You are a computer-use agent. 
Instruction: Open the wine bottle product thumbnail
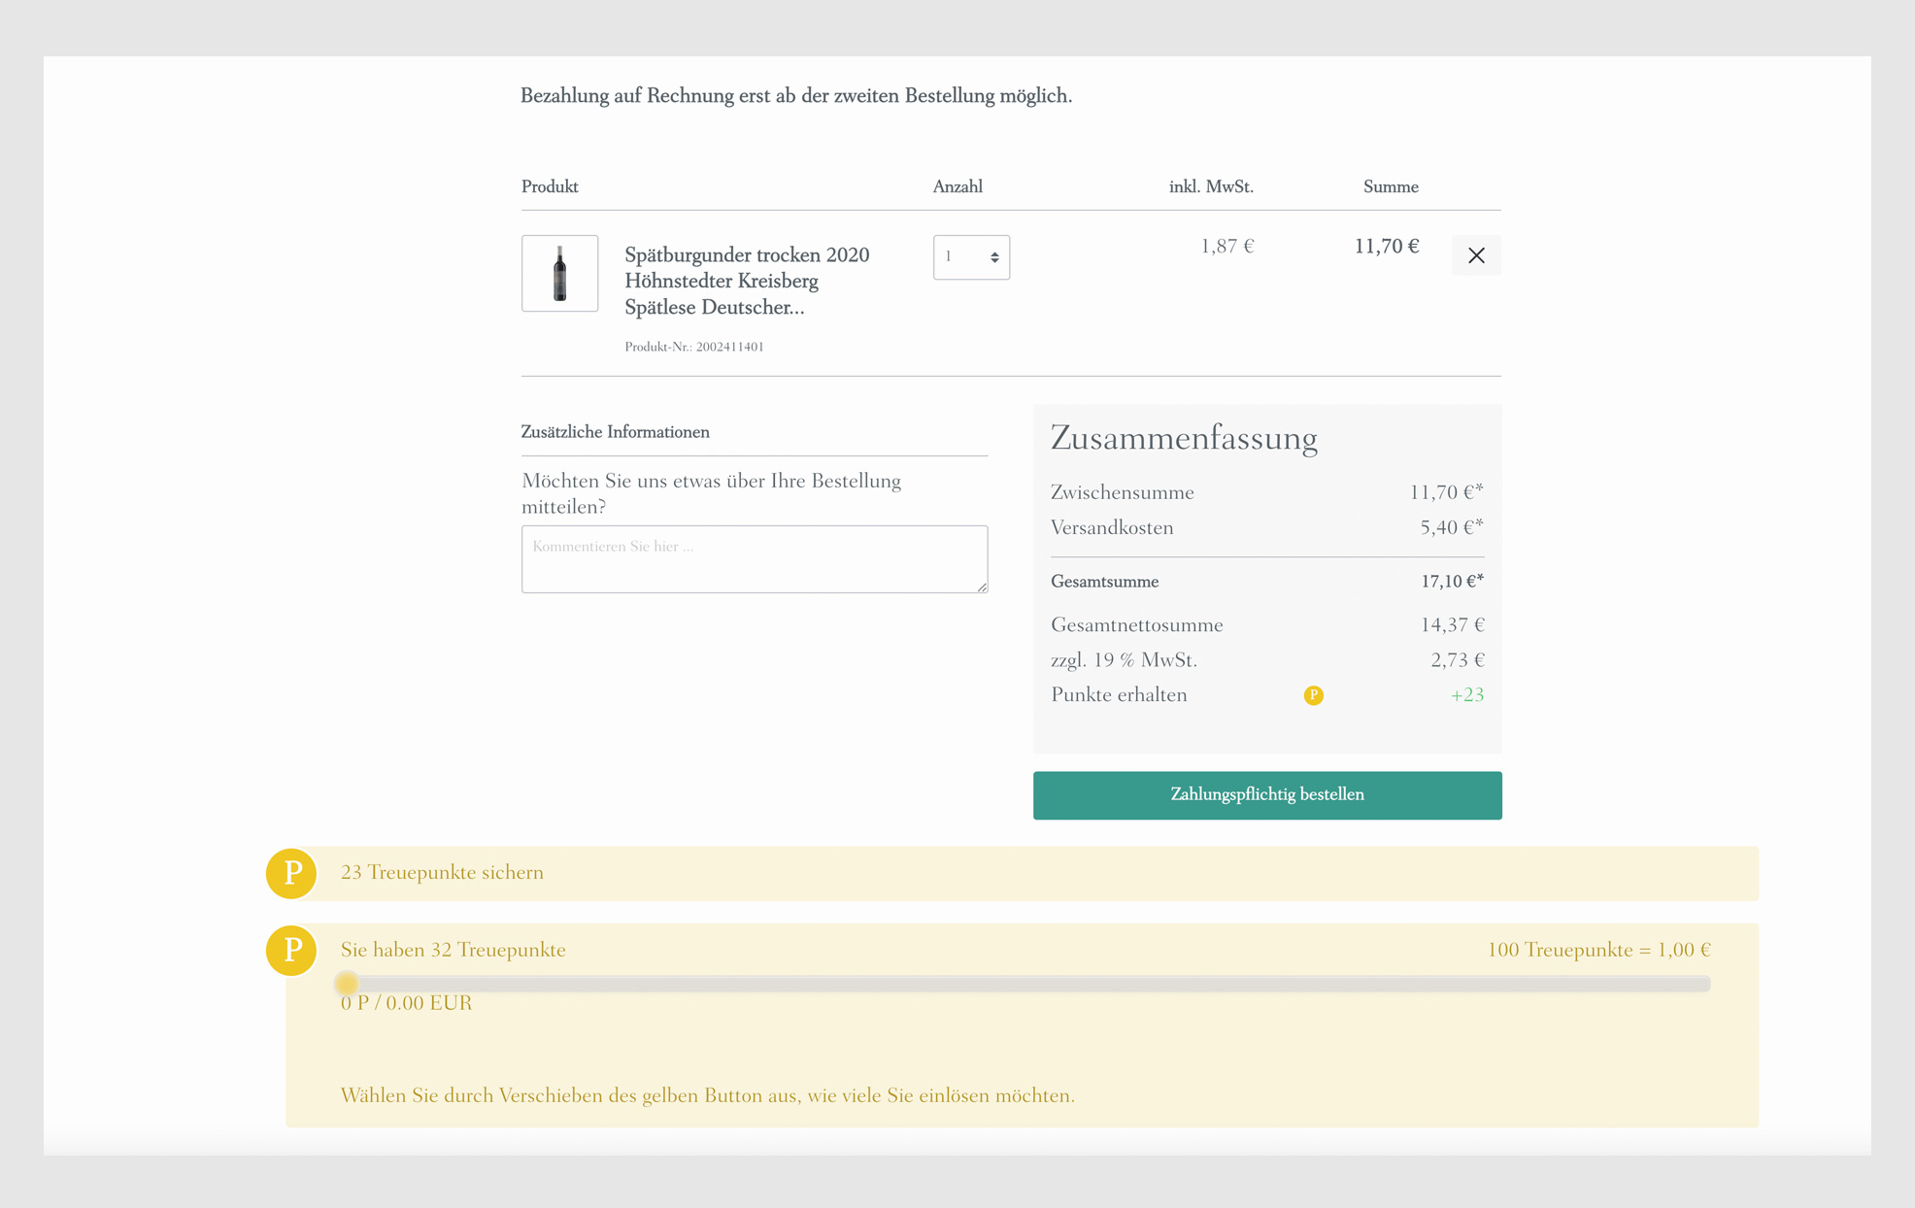[x=559, y=273]
